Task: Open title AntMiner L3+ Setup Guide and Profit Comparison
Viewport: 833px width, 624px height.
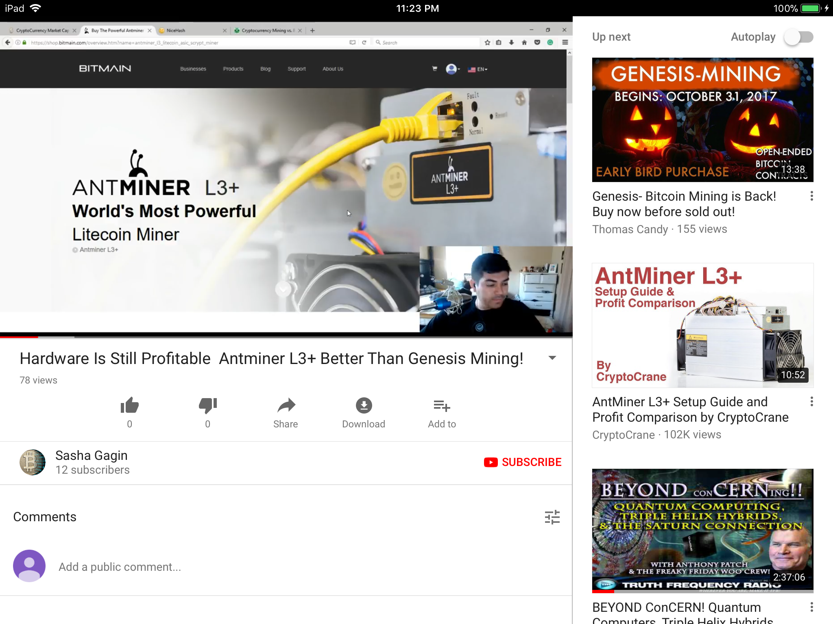Action: (x=690, y=409)
